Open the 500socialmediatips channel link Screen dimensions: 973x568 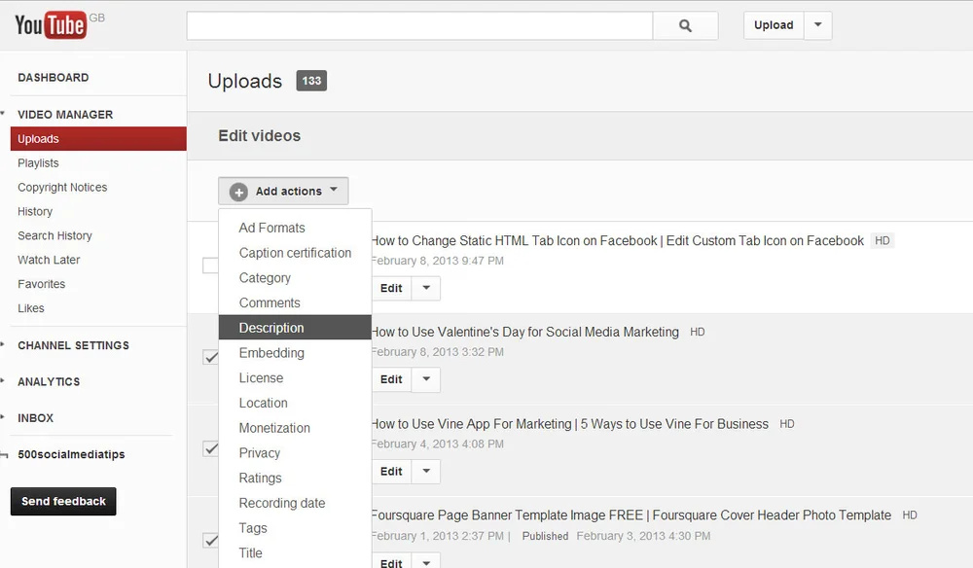point(71,454)
